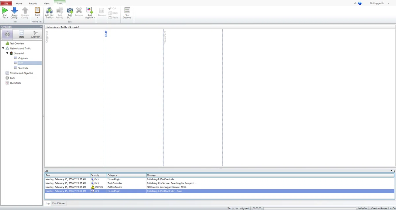Select 'Initializing GuiTestController - Done' log row
Screen dimensions: 396x210
coord(219,191)
